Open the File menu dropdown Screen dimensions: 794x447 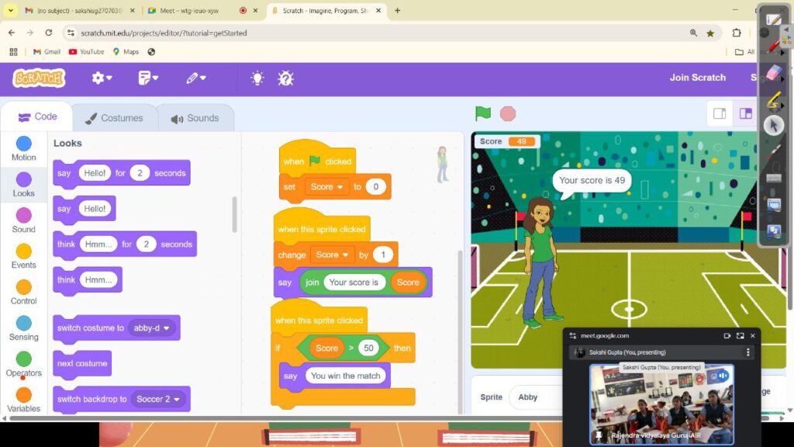pyautogui.click(x=148, y=78)
